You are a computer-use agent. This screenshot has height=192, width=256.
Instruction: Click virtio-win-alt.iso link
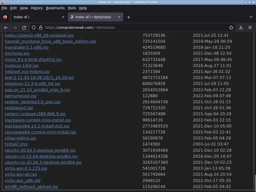coord(21,174)
